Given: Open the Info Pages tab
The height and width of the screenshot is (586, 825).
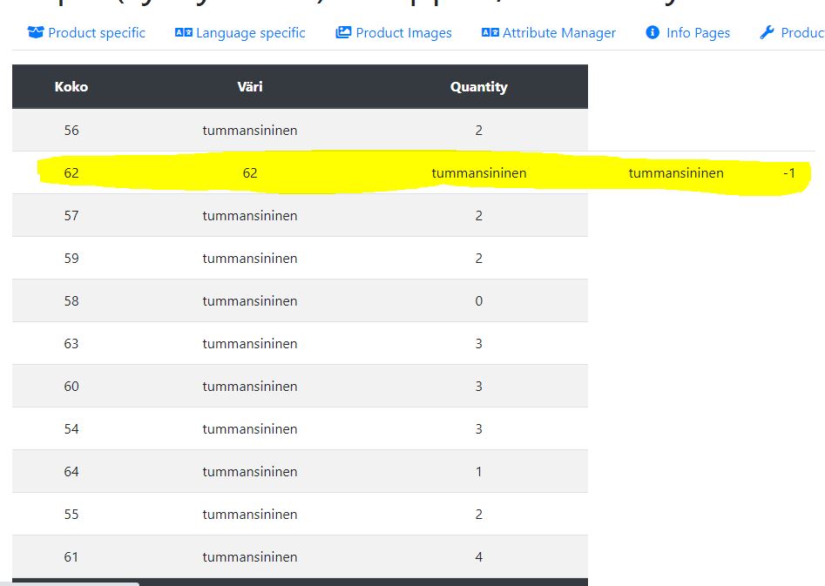Looking at the screenshot, I should tap(687, 32).
